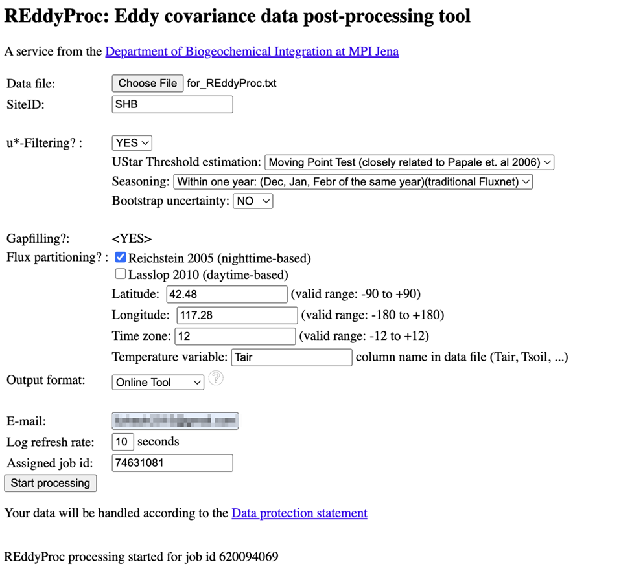Open the Seasoning selection dropdown
Image resolution: width=632 pixels, height=571 pixels.
click(353, 182)
